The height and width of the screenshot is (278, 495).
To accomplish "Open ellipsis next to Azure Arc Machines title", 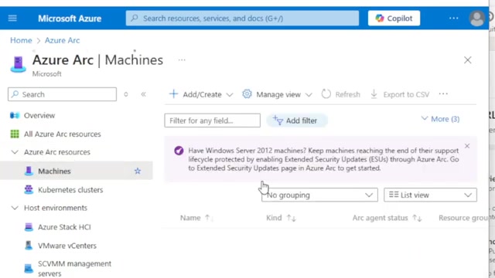I will click(x=182, y=60).
